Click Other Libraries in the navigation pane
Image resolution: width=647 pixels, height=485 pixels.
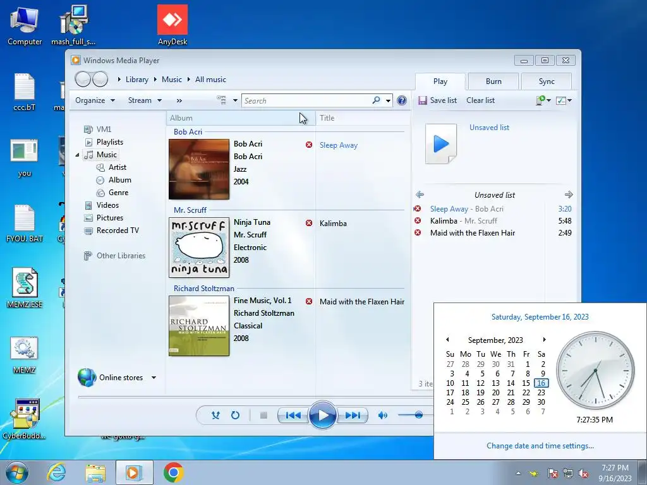pos(121,256)
